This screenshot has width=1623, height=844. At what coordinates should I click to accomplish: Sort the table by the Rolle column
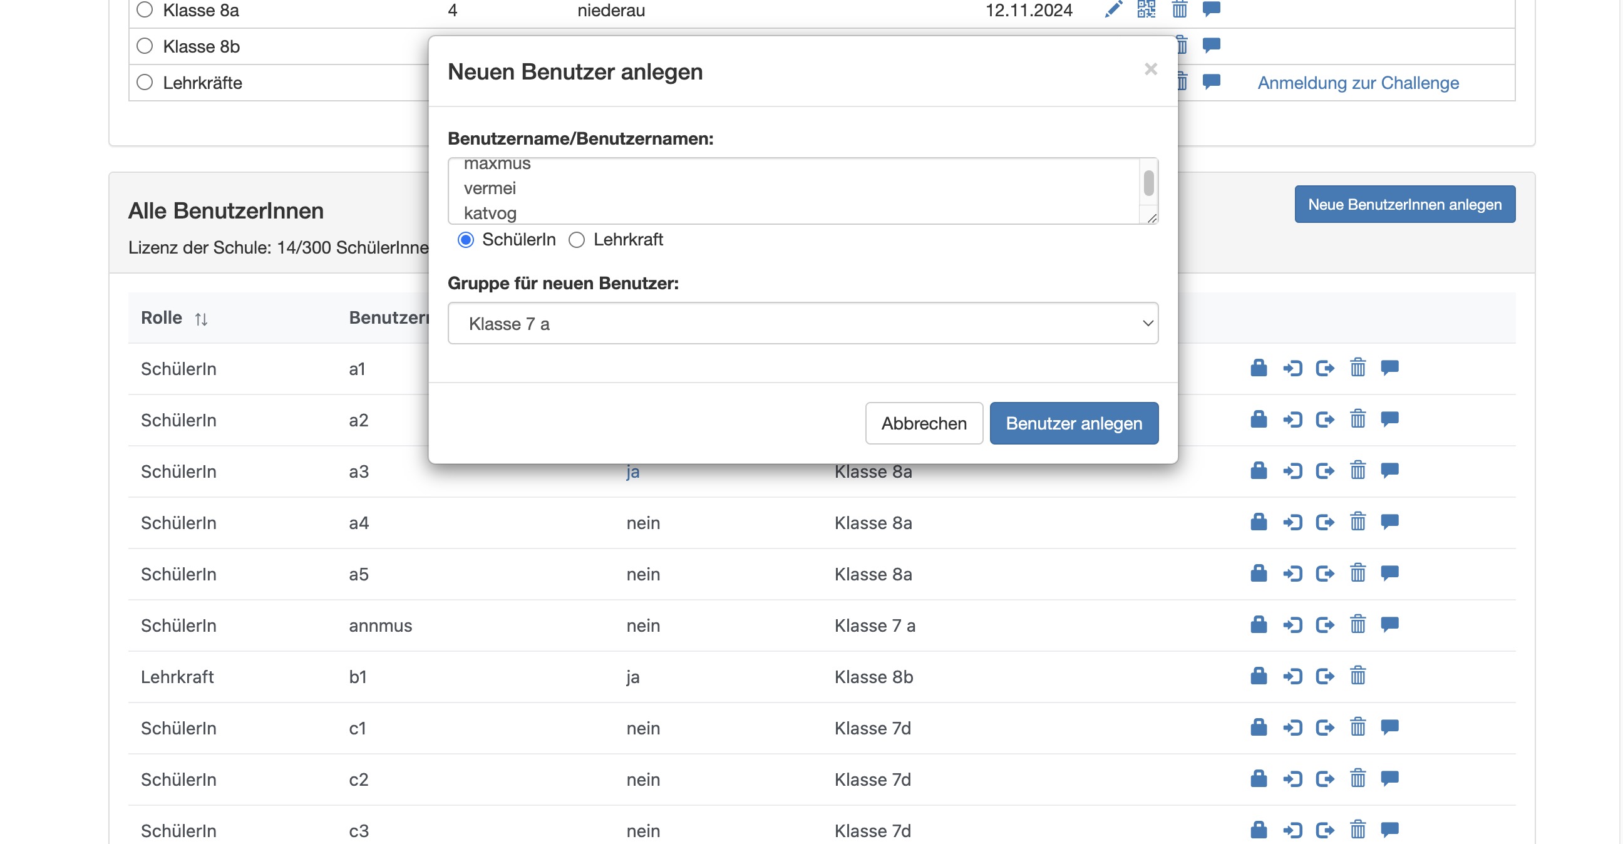pyautogui.click(x=202, y=319)
